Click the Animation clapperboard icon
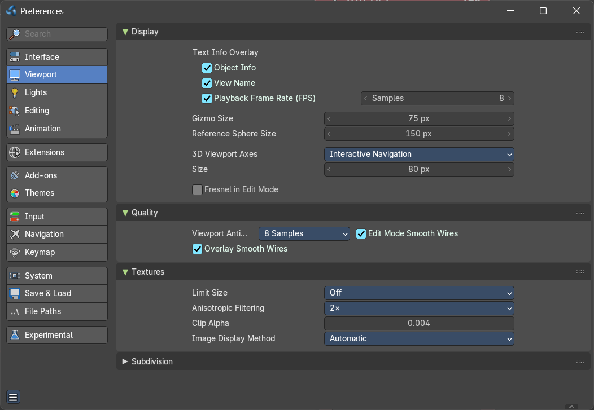Image resolution: width=594 pixels, height=410 pixels. click(14, 129)
